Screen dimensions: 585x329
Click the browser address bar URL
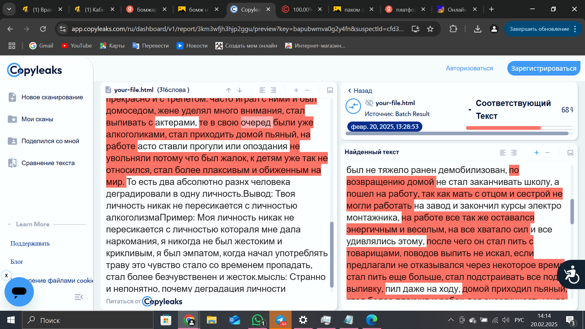click(238, 29)
